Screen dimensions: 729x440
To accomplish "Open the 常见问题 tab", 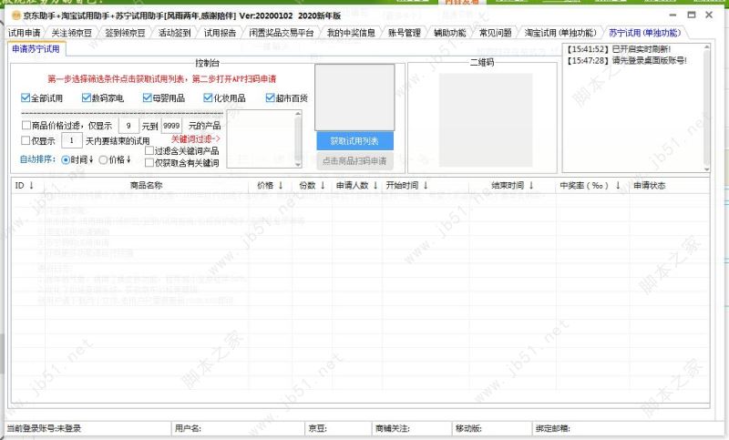I will coord(495,33).
